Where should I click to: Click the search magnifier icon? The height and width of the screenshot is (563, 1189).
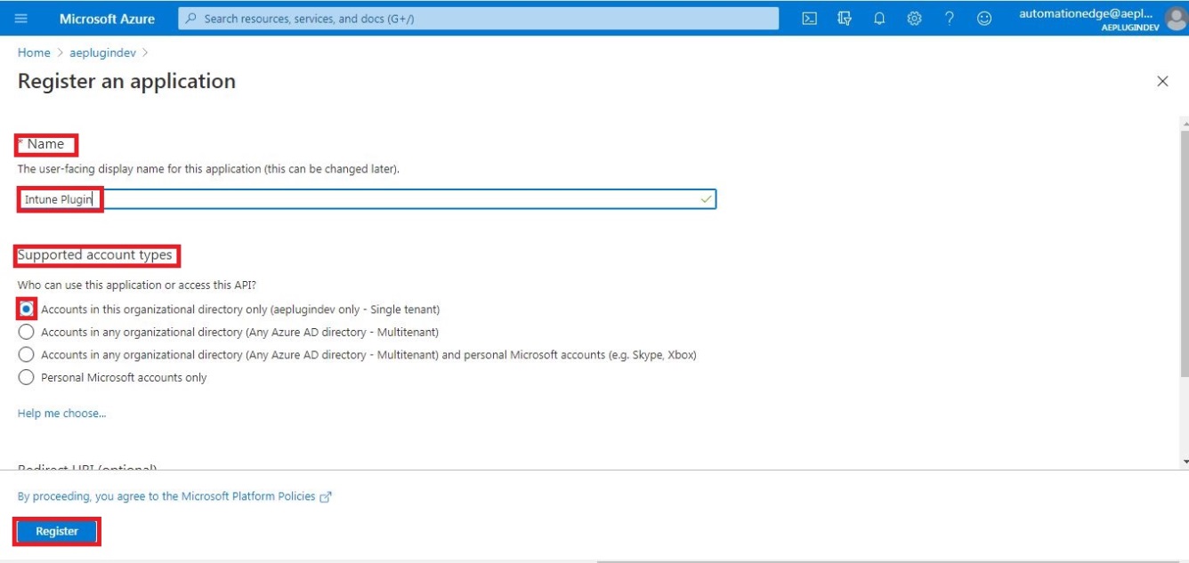[190, 19]
